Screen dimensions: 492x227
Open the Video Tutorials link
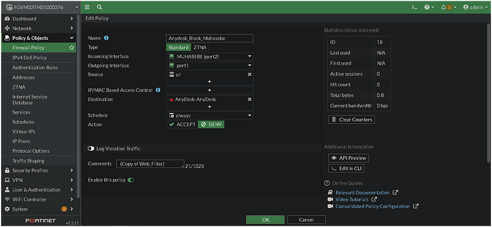pos(352,199)
